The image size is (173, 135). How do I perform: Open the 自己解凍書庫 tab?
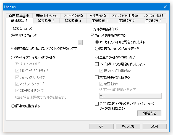pos(19,16)
